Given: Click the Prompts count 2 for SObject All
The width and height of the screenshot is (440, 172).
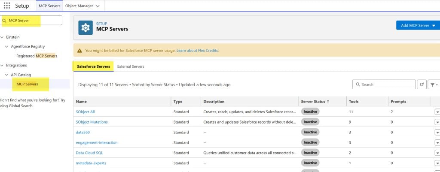Looking at the screenshot, I should point(392,112).
